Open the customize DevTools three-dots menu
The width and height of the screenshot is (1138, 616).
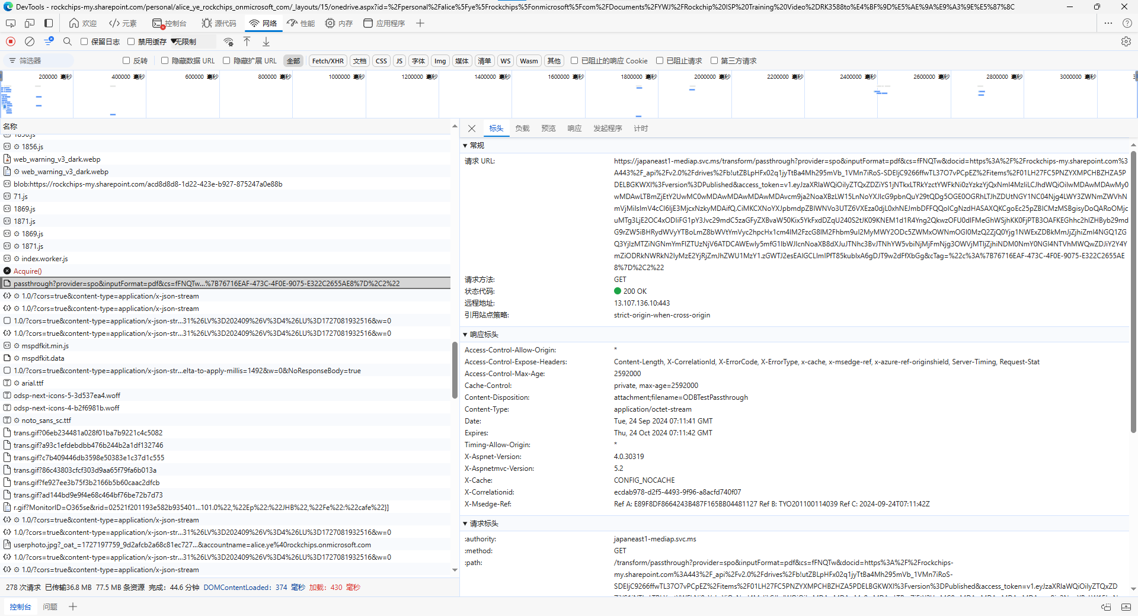(x=1108, y=23)
